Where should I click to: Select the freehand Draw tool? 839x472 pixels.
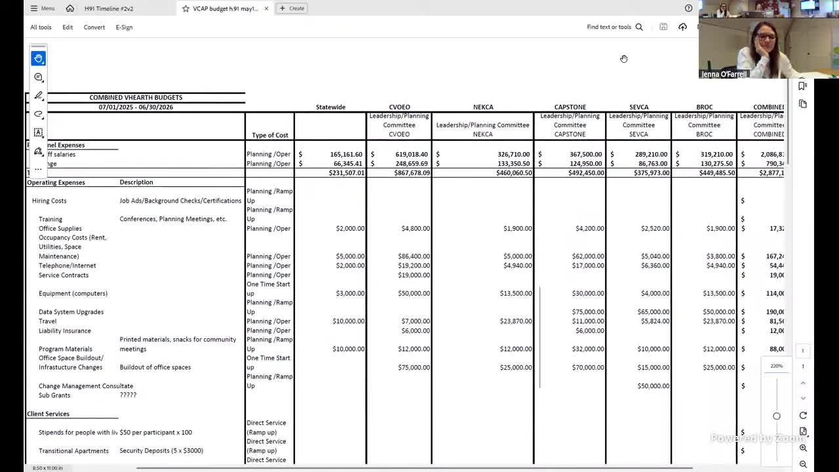click(x=39, y=114)
